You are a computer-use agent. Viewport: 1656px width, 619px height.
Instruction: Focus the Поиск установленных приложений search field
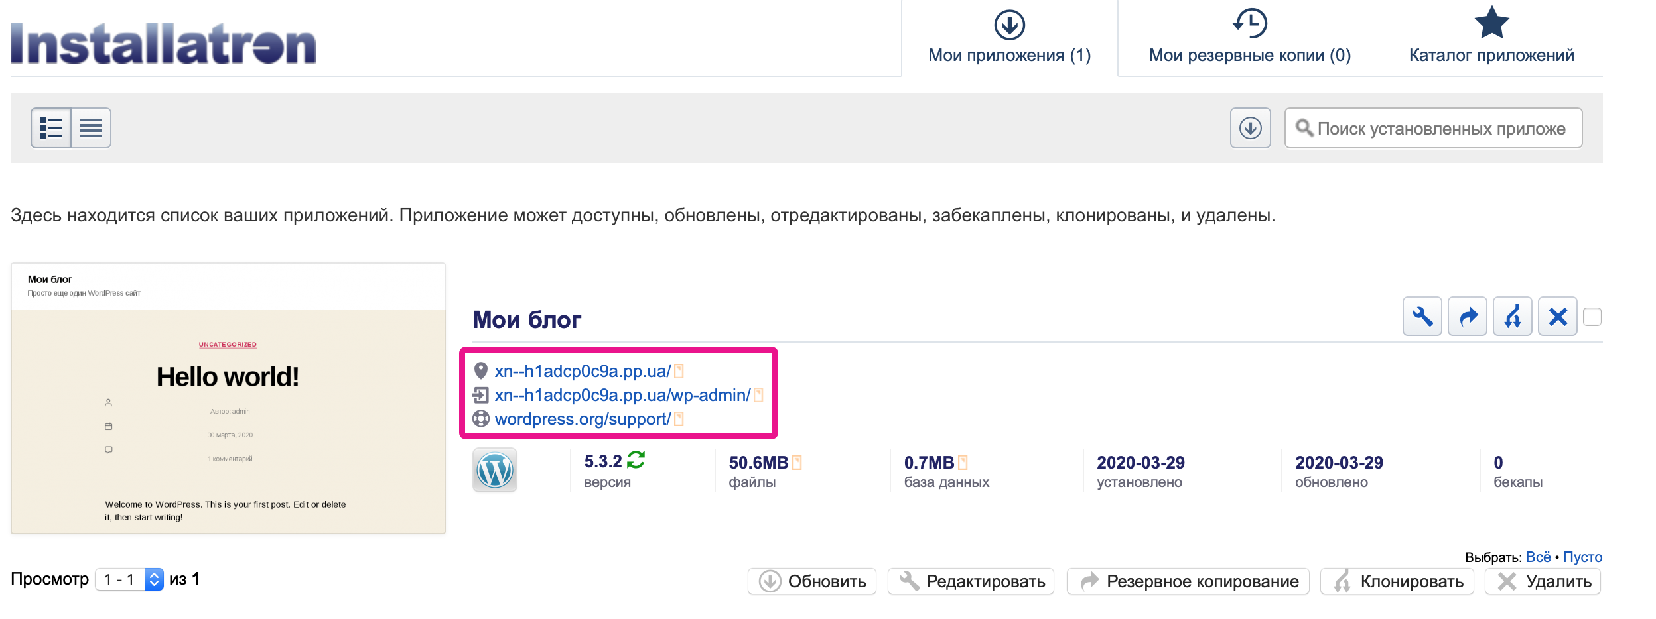1434,128
